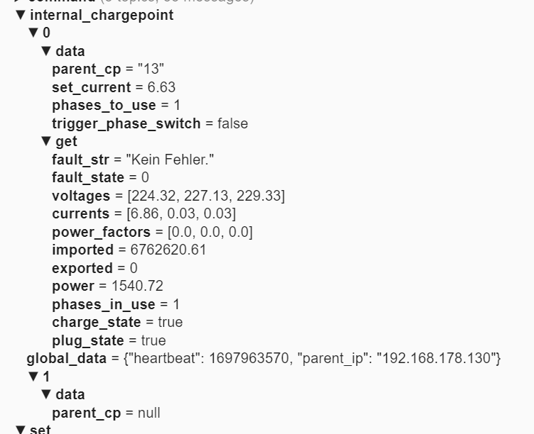Collapse node 0 under internal_chargepoint
The width and height of the screenshot is (534, 434).
click(33, 33)
